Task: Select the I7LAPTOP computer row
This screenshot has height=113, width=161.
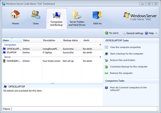Action: (x=52, y=53)
